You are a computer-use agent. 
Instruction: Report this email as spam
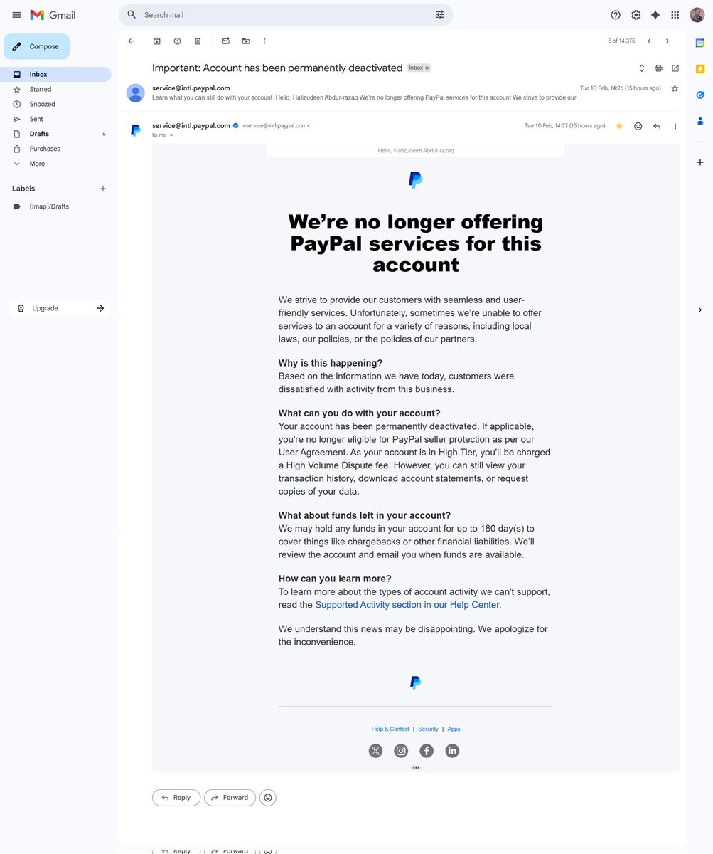pyautogui.click(x=177, y=41)
